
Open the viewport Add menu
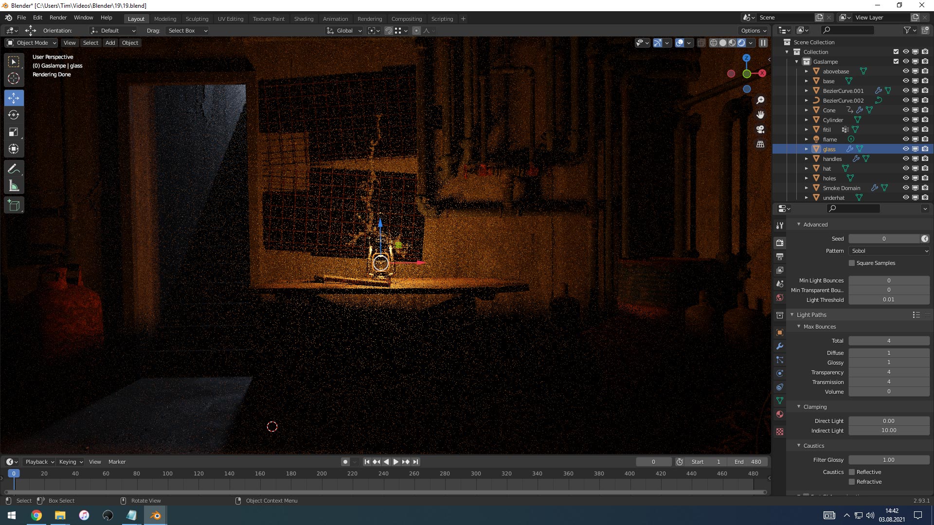click(x=110, y=43)
